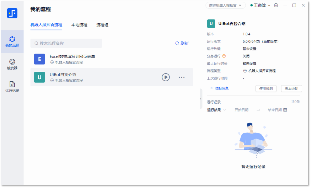Click UiBot自我介绍 title in details panel
Viewport: 311px width, 188px height.
tap(232, 24)
